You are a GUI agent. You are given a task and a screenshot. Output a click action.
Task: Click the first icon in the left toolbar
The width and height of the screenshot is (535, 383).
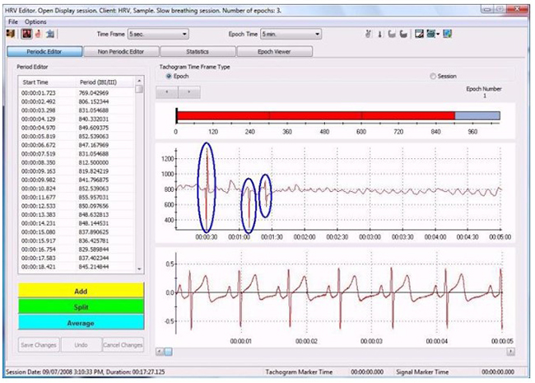[11, 35]
